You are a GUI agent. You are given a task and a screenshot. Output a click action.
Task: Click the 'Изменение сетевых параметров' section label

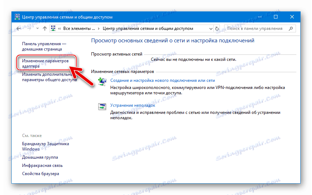[x=122, y=72]
